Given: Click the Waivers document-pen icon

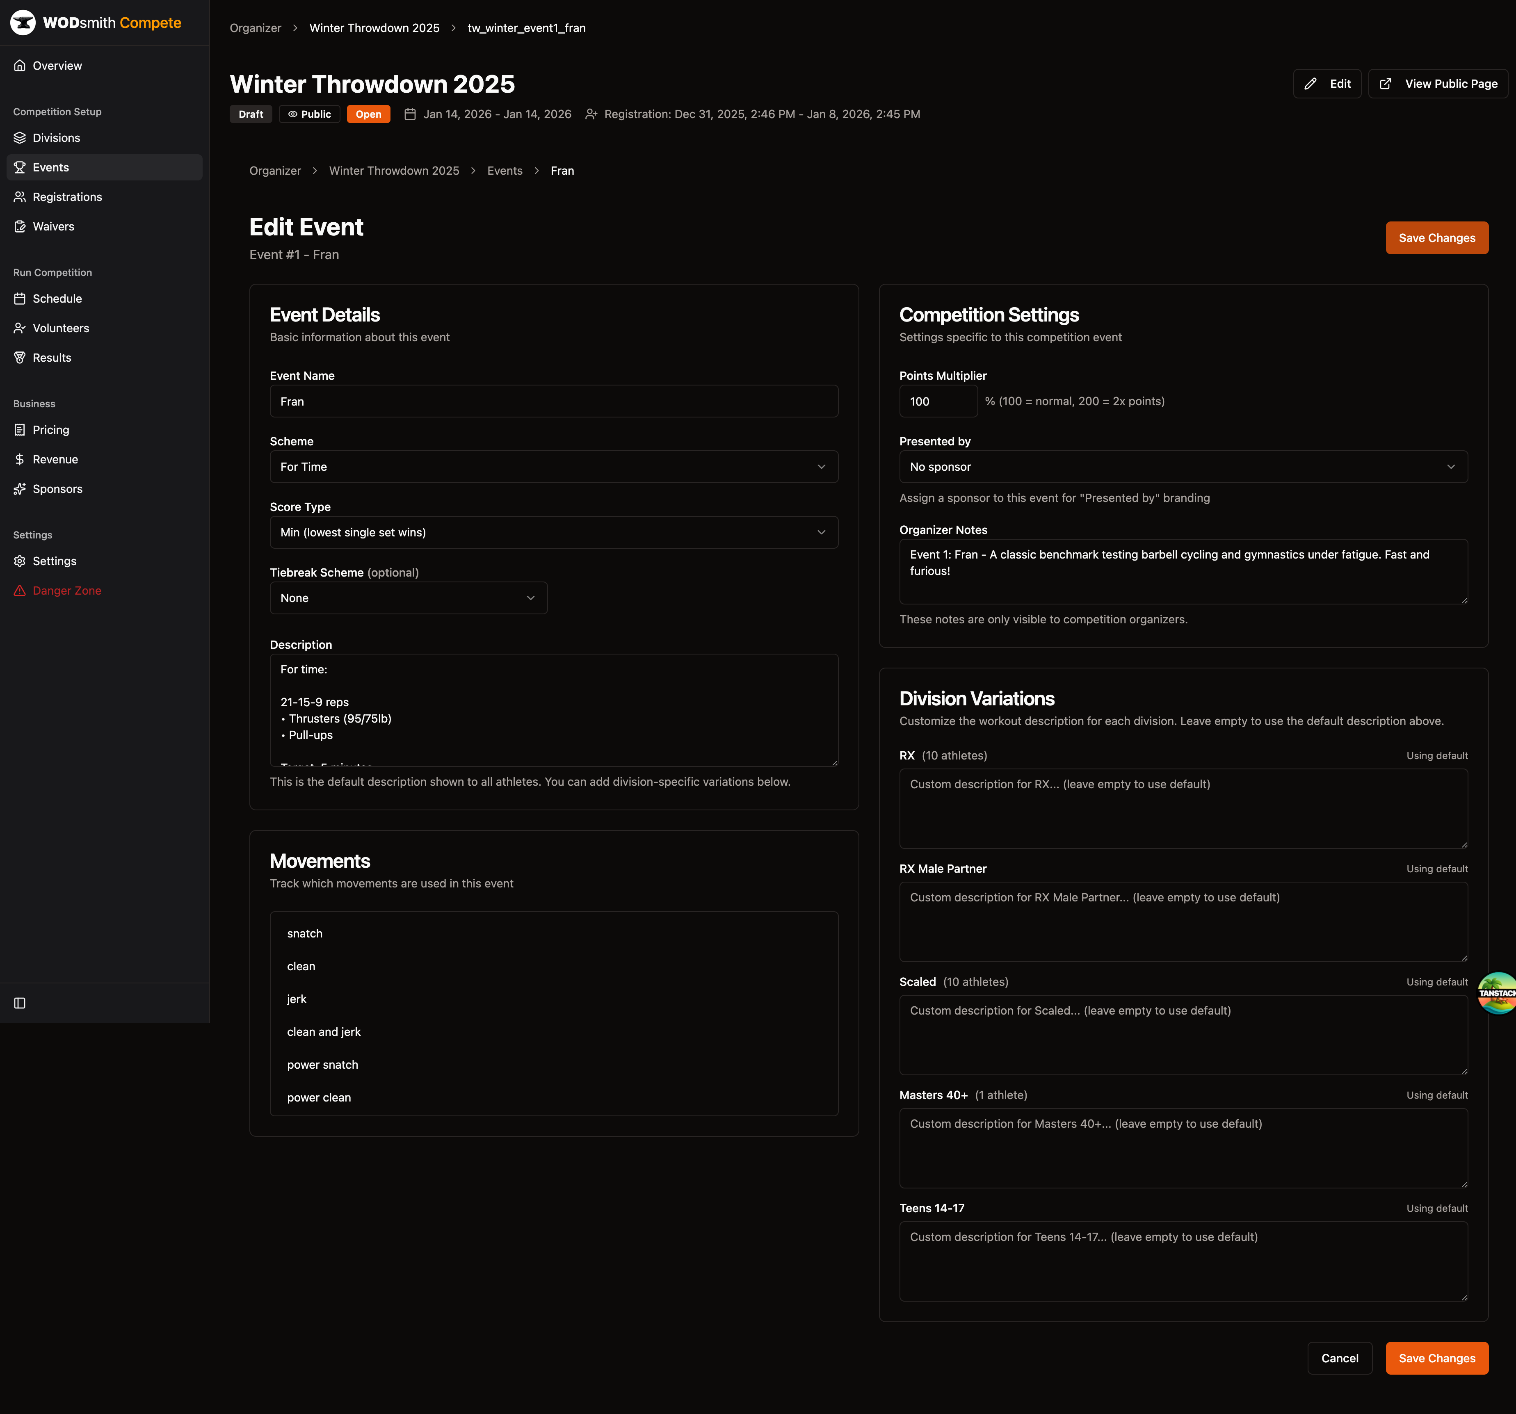Looking at the screenshot, I should click(20, 226).
